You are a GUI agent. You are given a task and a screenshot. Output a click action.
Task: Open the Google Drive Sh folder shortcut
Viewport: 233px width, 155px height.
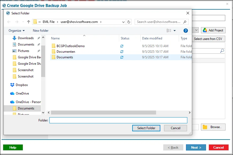[29, 63]
